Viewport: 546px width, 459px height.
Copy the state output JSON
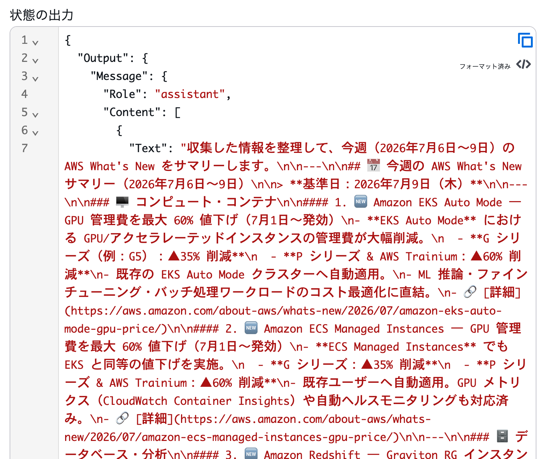click(525, 40)
